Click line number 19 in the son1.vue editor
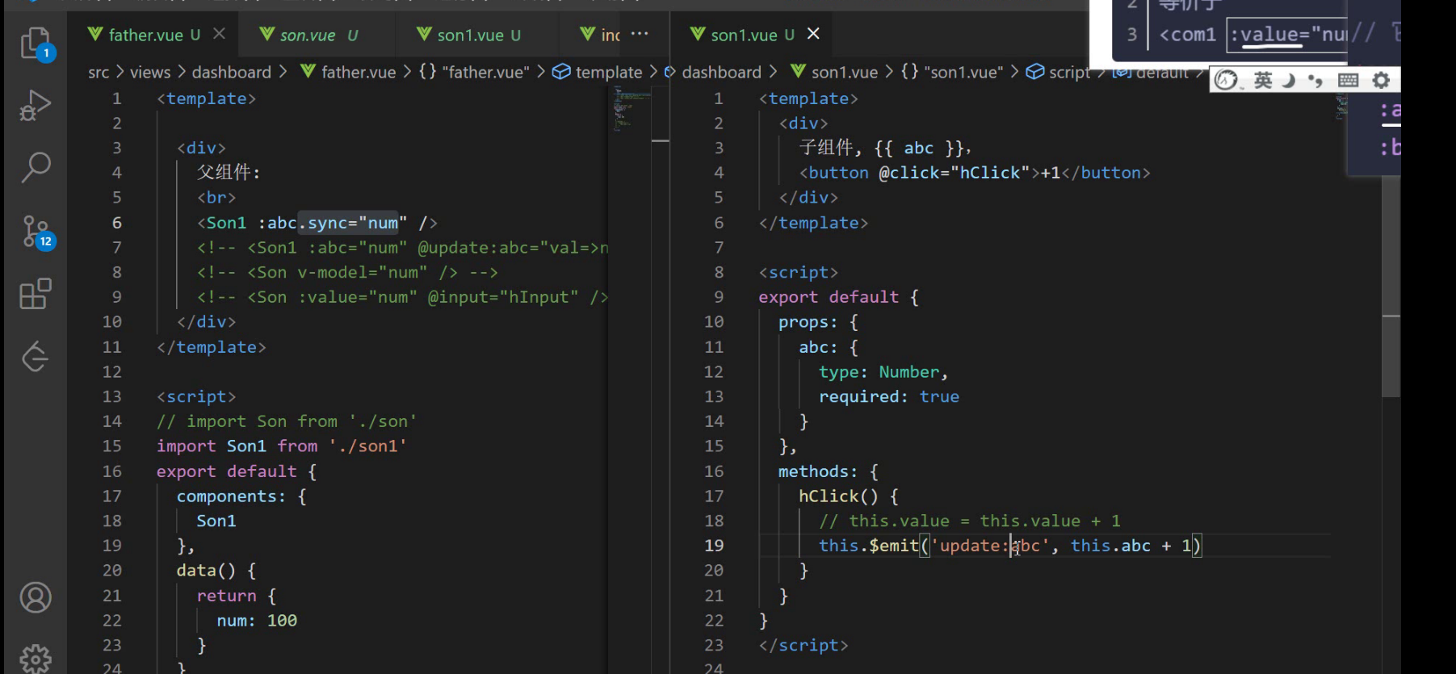Viewport: 1456px width, 674px height. coord(714,546)
